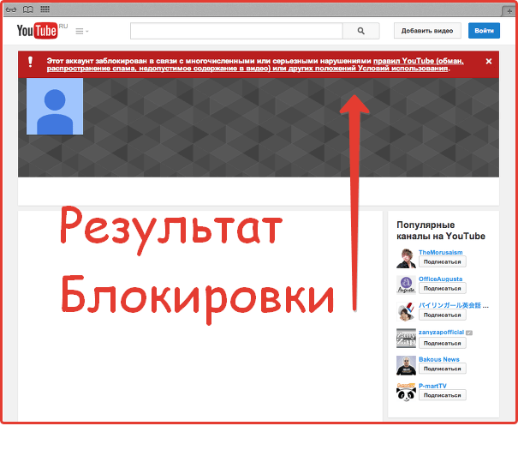Open TheMorusaism channel link
This screenshot has width=518, height=450.
[439, 253]
